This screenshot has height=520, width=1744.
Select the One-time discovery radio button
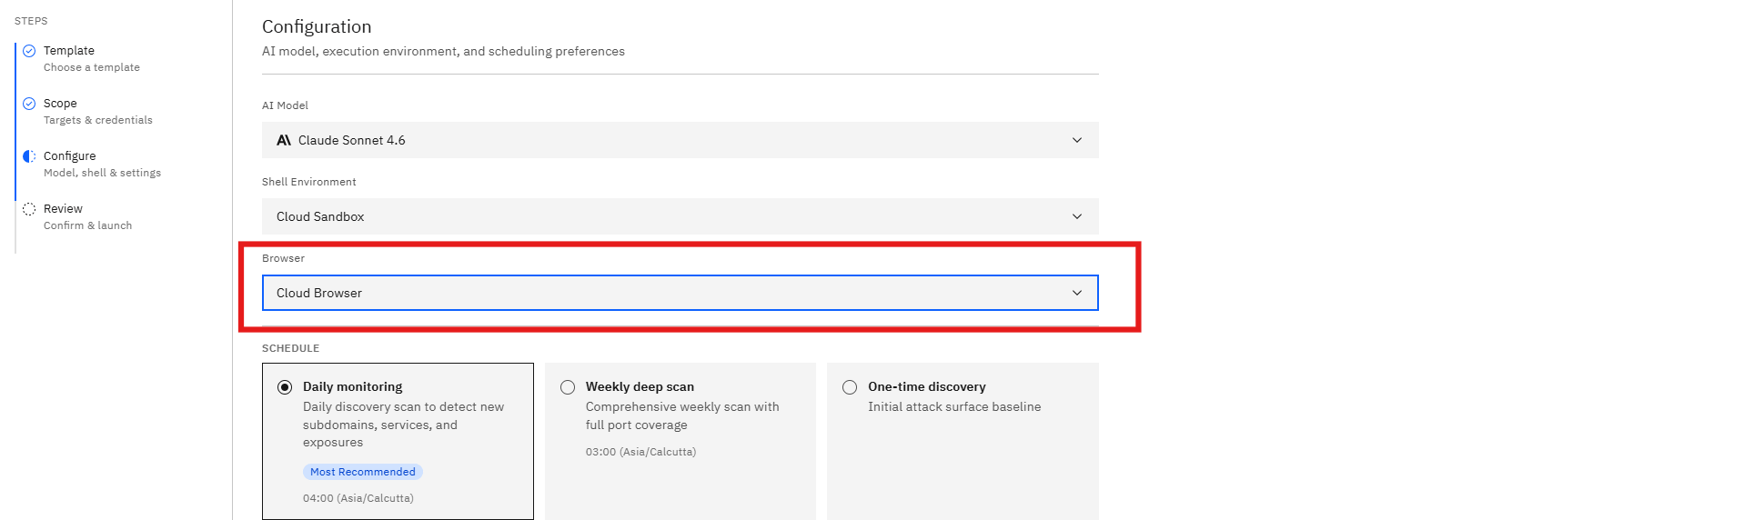pyautogui.click(x=850, y=387)
